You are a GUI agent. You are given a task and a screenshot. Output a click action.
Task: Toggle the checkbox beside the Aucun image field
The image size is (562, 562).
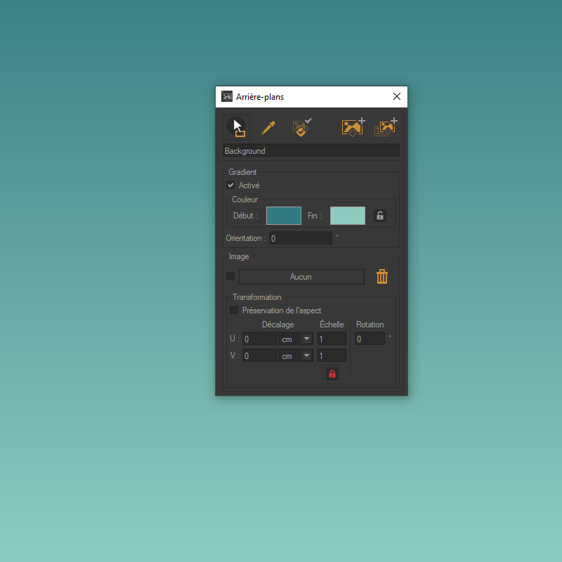[x=230, y=276]
